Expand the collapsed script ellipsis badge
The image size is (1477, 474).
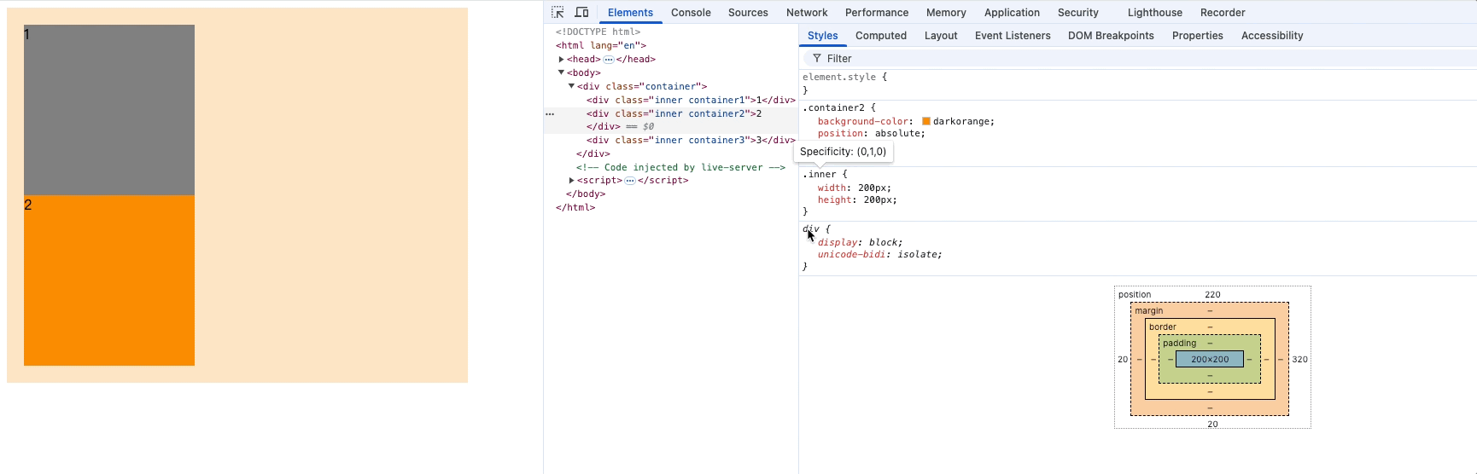tap(630, 181)
